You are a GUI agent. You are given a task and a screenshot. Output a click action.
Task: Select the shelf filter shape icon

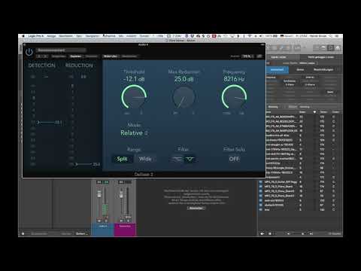tap(177, 159)
